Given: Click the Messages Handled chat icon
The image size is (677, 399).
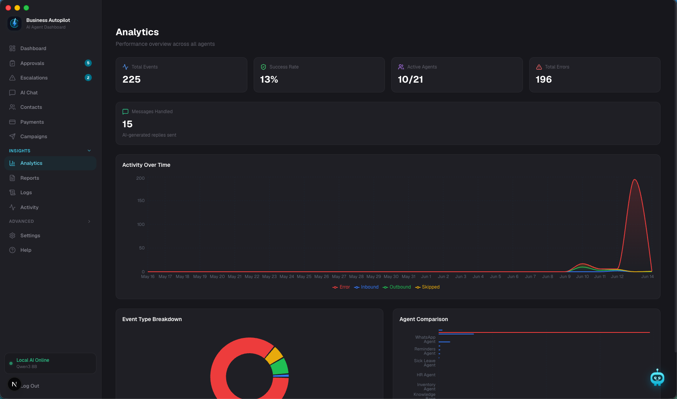Looking at the screenshot, I should pos(125,112).
